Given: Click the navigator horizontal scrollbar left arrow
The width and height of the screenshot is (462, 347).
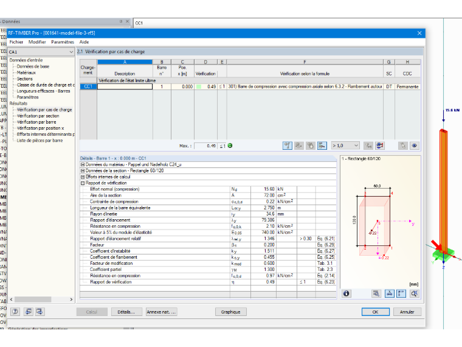Looking at the screenshot, I should 11,300.
